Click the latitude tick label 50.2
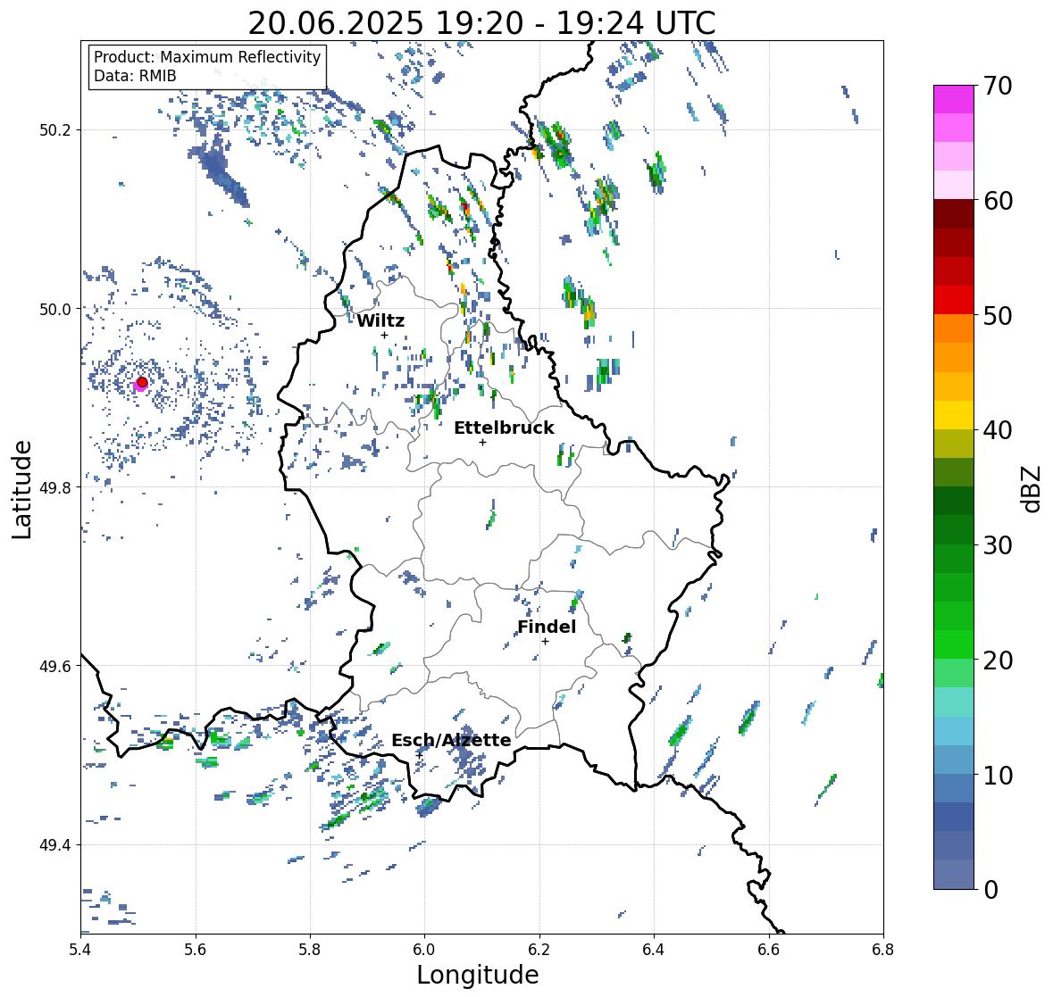The image size is (1053, 997). pos(54,130)
